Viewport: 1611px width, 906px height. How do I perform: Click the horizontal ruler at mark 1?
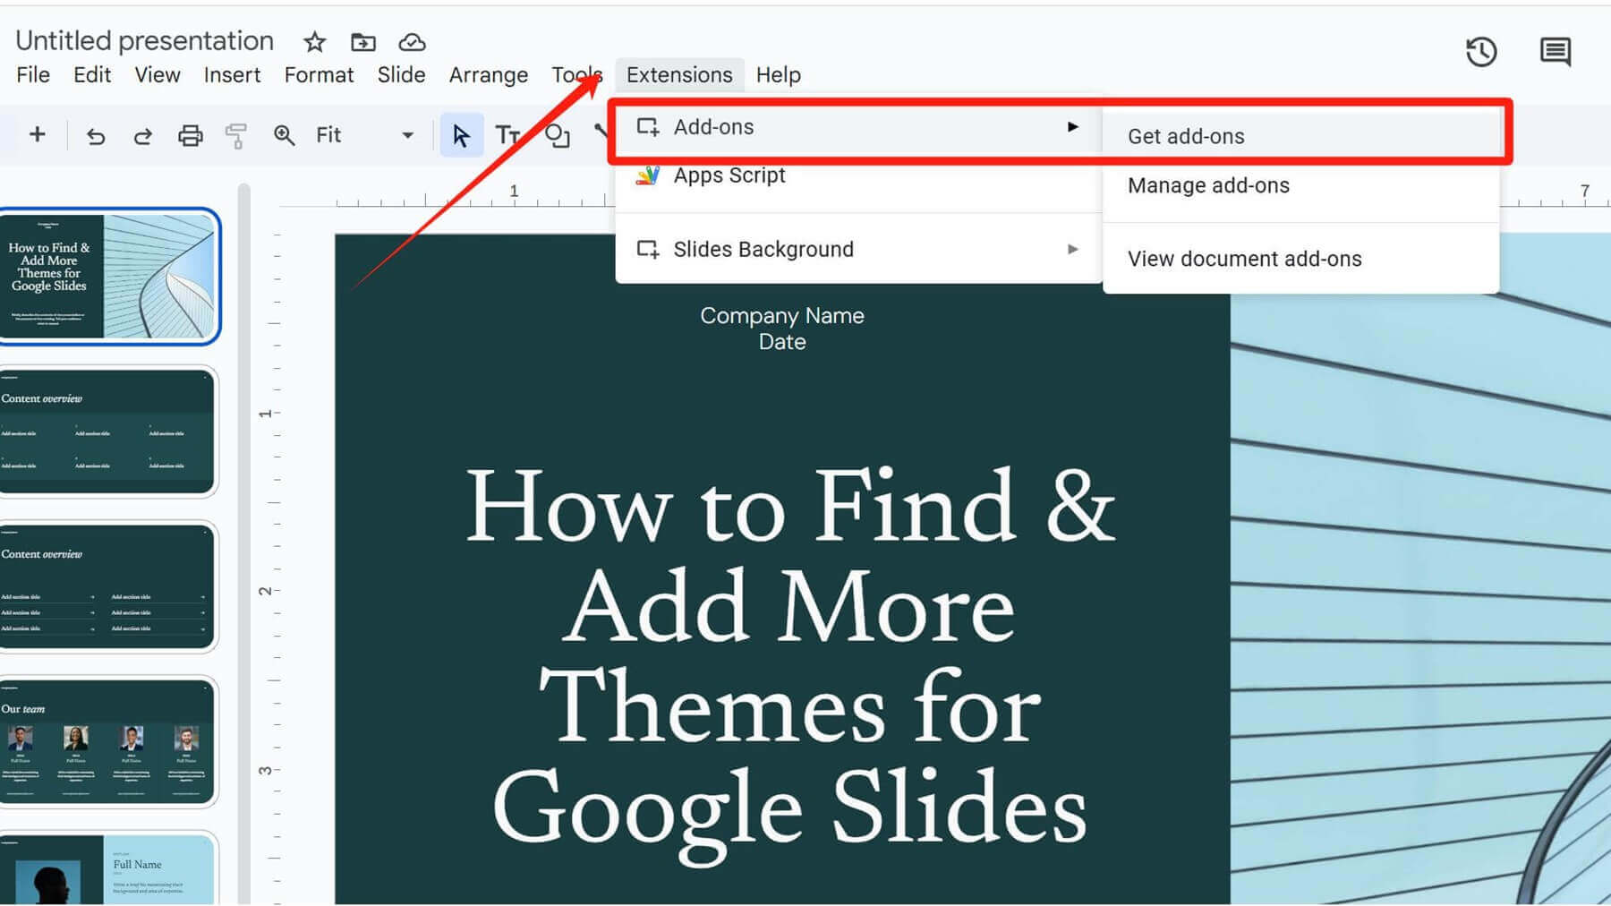coord(514,192)
